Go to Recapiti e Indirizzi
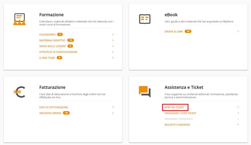The image size is (251, 145). [177, 125]
